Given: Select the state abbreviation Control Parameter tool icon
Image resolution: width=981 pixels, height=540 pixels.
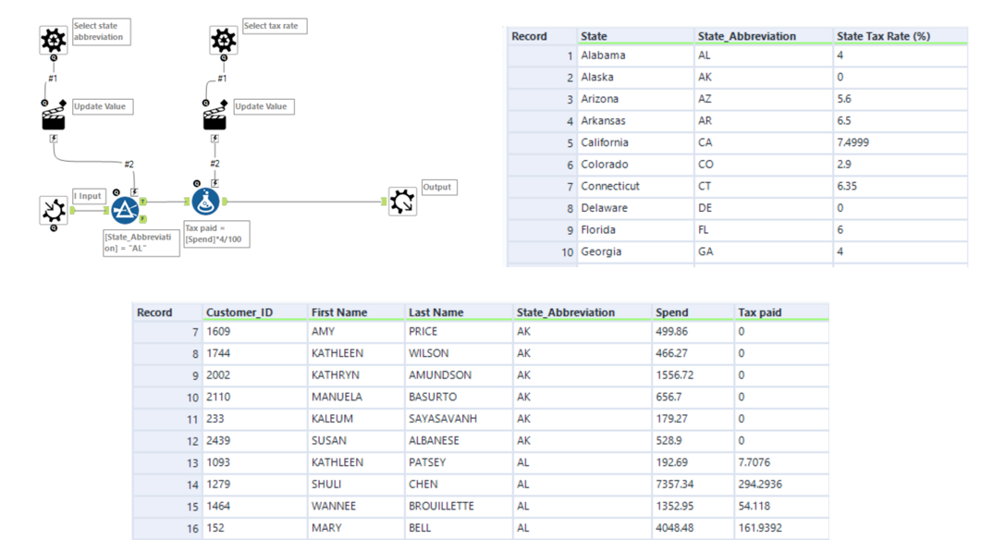Looking at the screenshot, I should pos(54,40).
